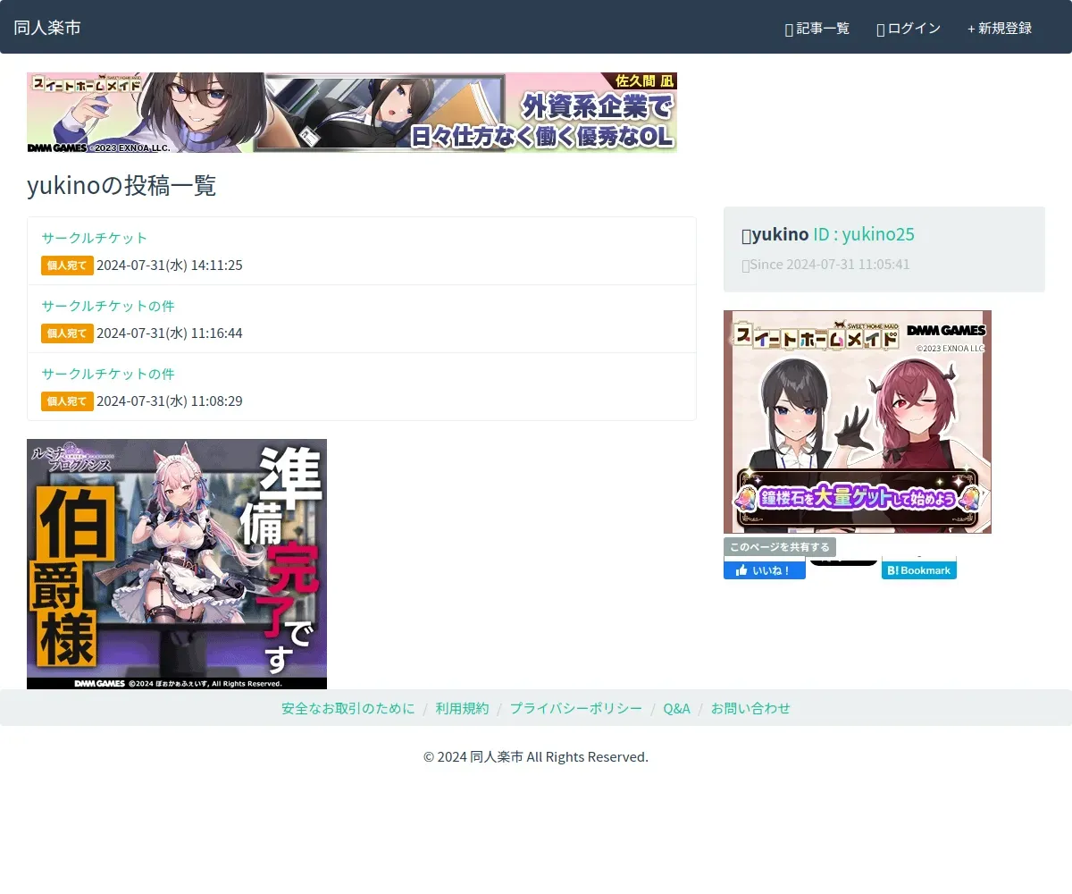The image size is (1072, 894).
Task: Click the © 2024 同人楽市 copyright text
Action: click(536, 756)
